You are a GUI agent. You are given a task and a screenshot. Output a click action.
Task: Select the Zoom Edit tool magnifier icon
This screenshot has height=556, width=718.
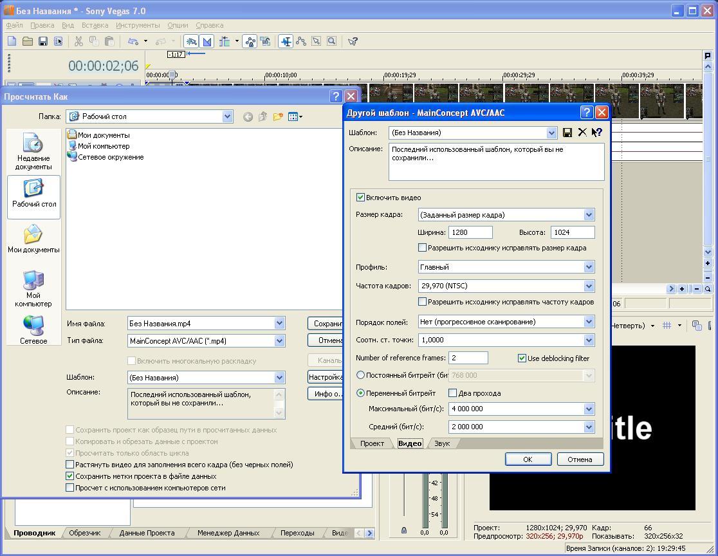click(x=331, y=42)
